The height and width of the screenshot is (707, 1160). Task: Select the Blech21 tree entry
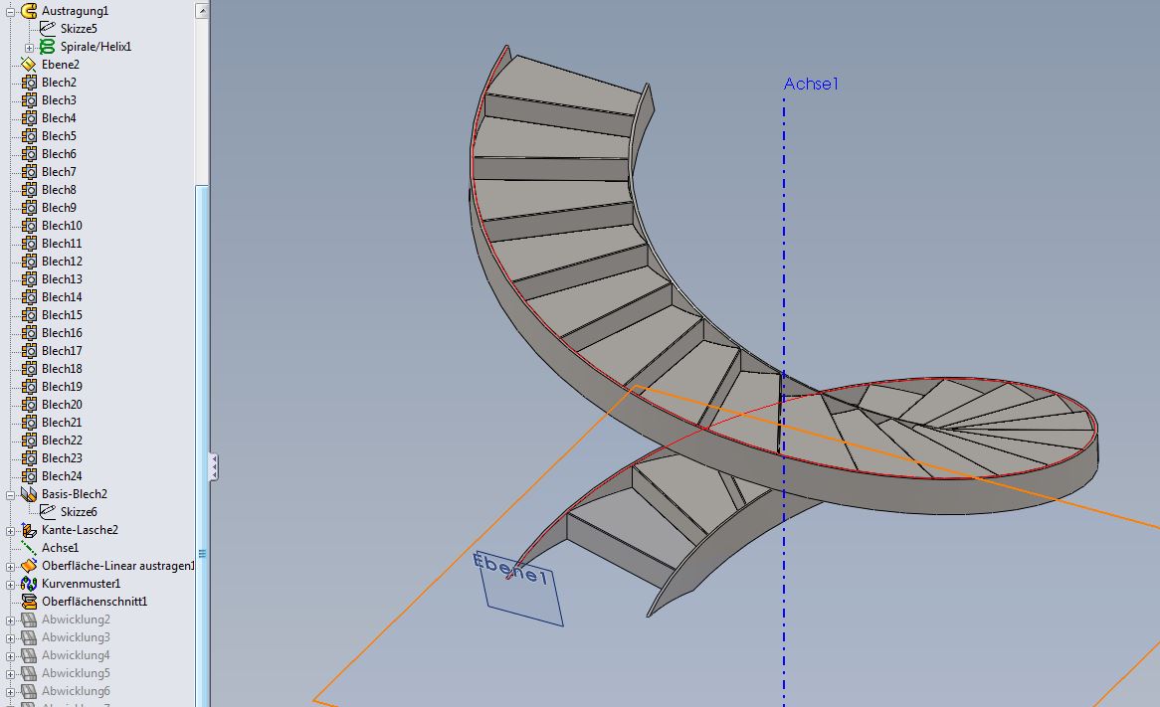(62, 423)
